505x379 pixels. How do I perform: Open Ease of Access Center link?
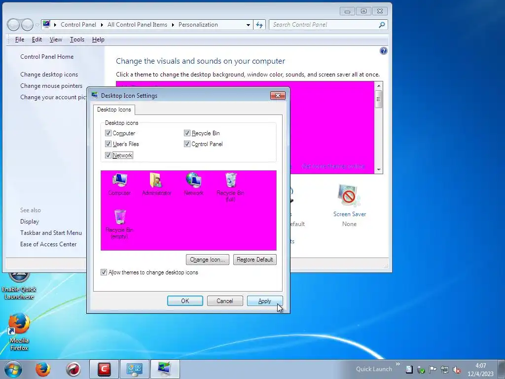tap(48, 244)
